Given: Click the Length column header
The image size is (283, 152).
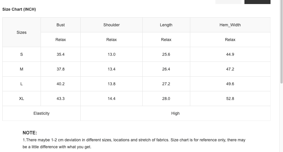Looking at the screenshot, I should (x=166, y=25).
